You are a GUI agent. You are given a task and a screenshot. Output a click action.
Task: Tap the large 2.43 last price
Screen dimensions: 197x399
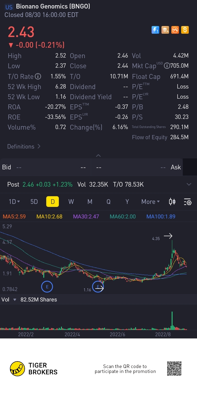click(x=21, y=32)
